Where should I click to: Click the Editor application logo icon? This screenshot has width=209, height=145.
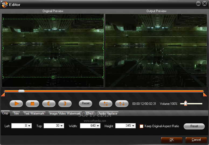click(x=5, y=4)
